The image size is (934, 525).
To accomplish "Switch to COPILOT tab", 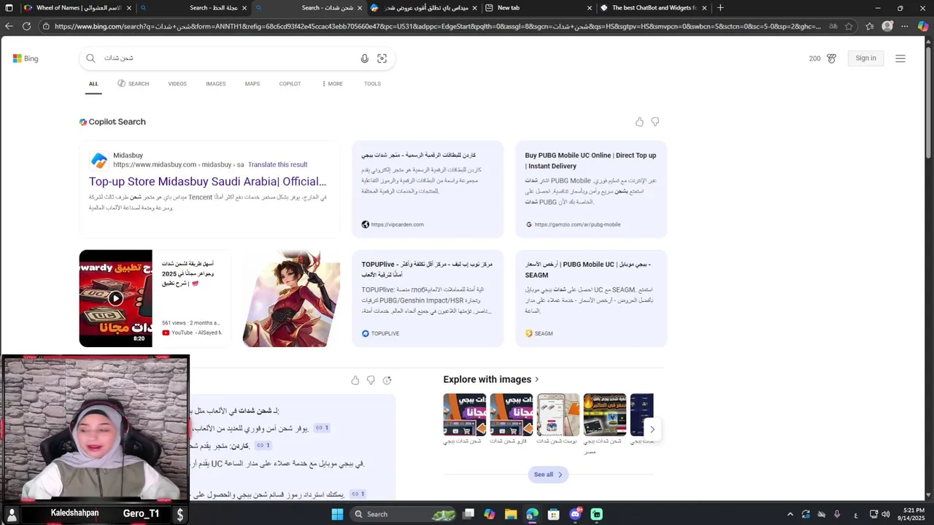I will (290, 84).
